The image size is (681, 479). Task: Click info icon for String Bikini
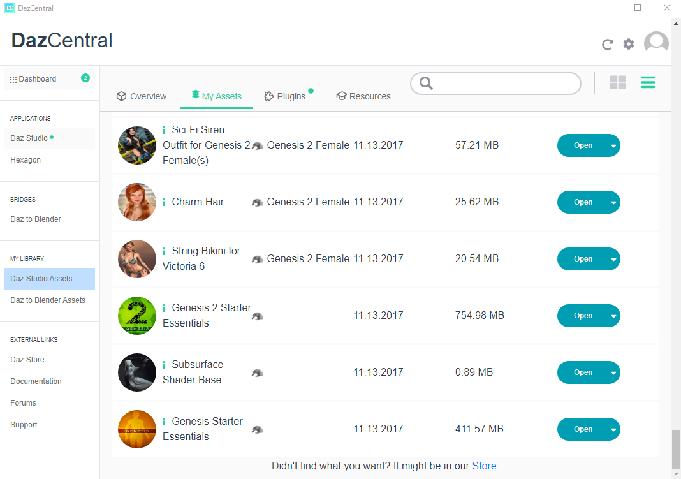pyautogui.click(x=164, y=251)
